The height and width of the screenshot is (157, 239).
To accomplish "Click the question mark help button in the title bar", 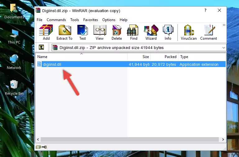I will [205, 10].
